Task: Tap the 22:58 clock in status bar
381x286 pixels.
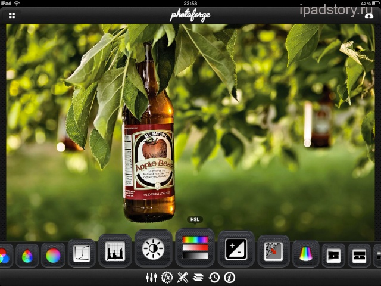Action: click(x=190, y=4)
